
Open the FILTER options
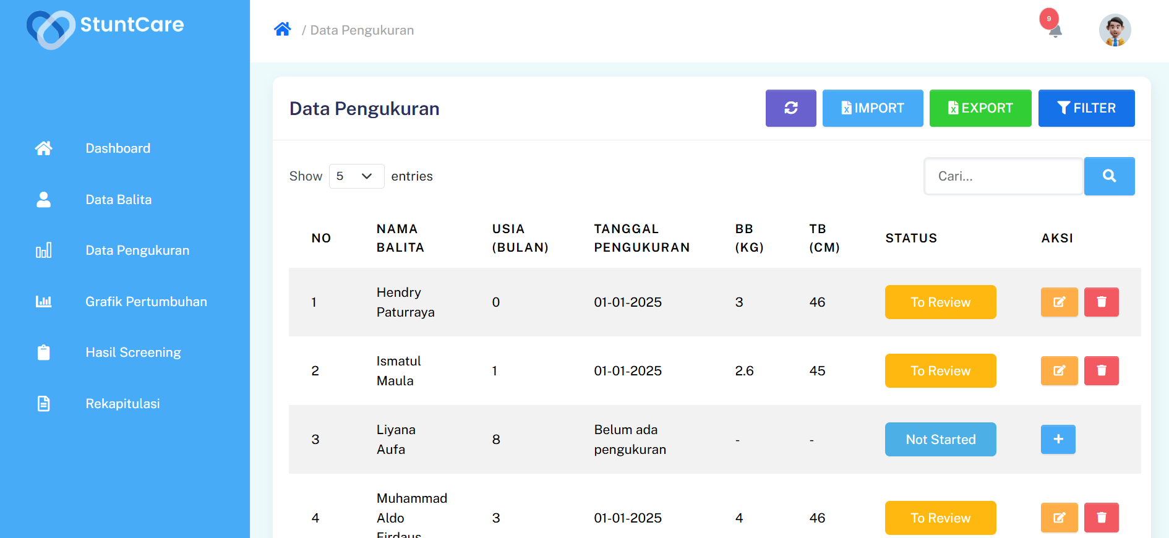(1086, 108)
